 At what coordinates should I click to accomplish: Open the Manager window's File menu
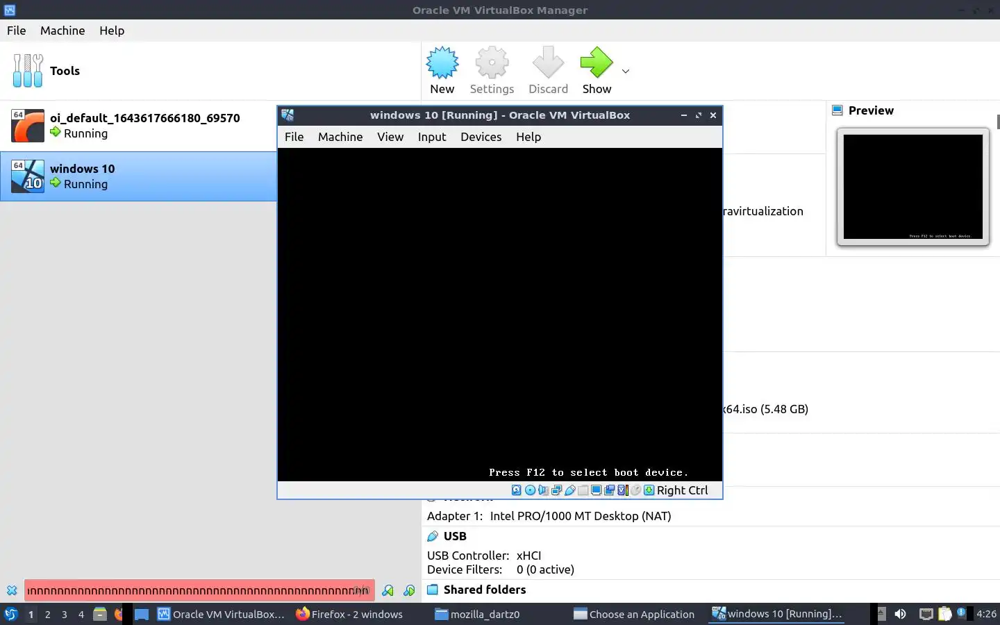tap(17, 31)
